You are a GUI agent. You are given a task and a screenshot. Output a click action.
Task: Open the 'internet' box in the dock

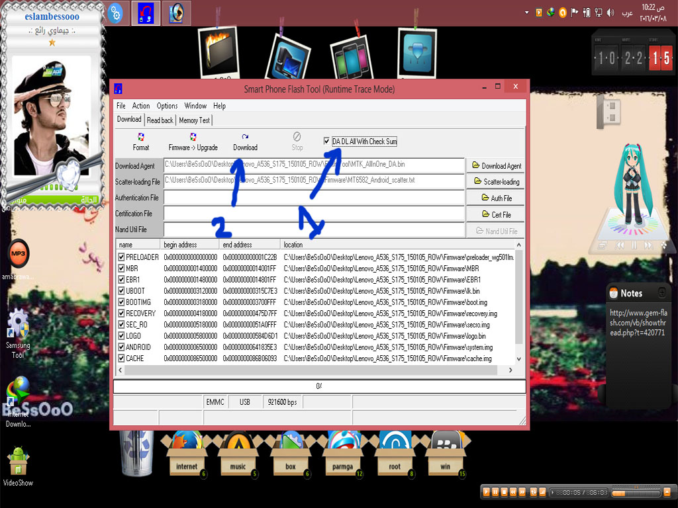(x=186, y=455)
